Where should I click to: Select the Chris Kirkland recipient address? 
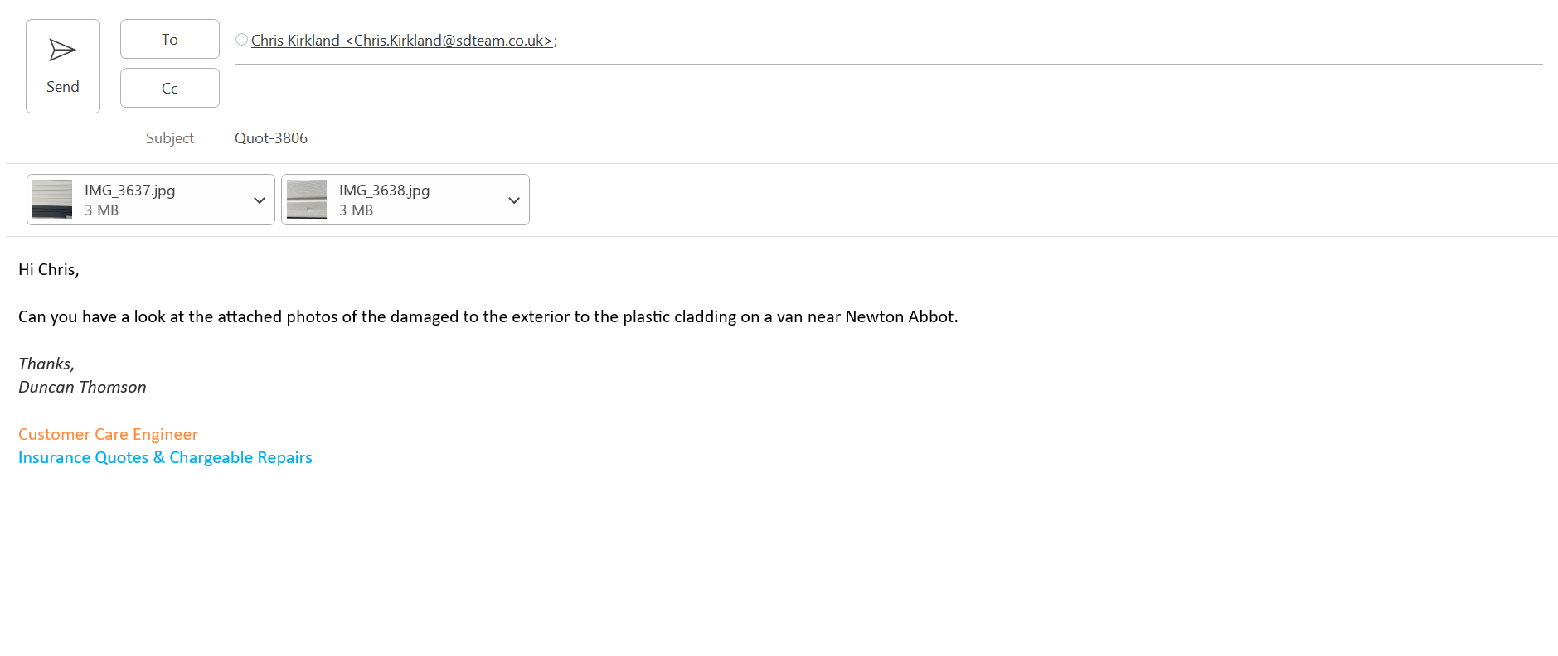402,41
